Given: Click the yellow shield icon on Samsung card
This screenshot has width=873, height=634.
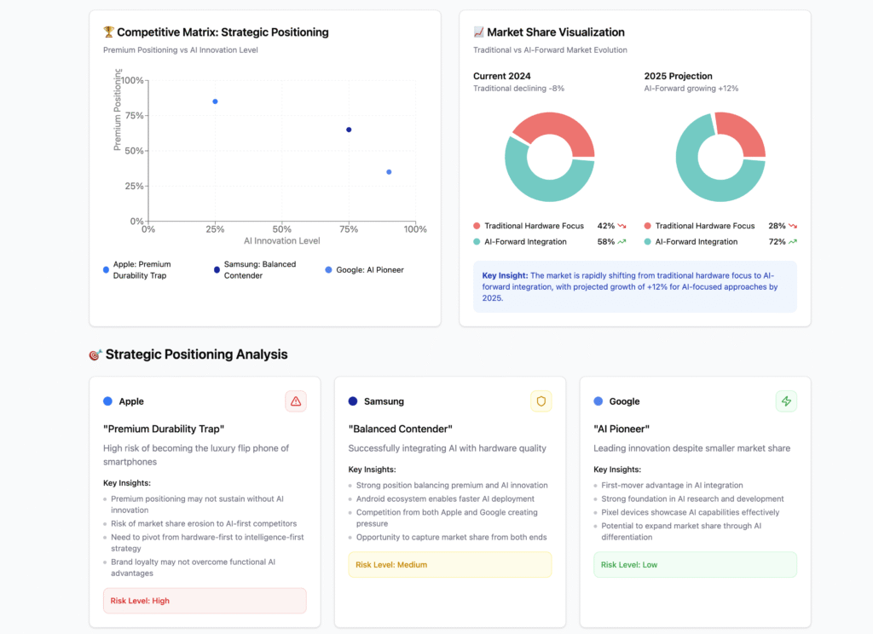Looking at the screenshot, I should (541, 401).
